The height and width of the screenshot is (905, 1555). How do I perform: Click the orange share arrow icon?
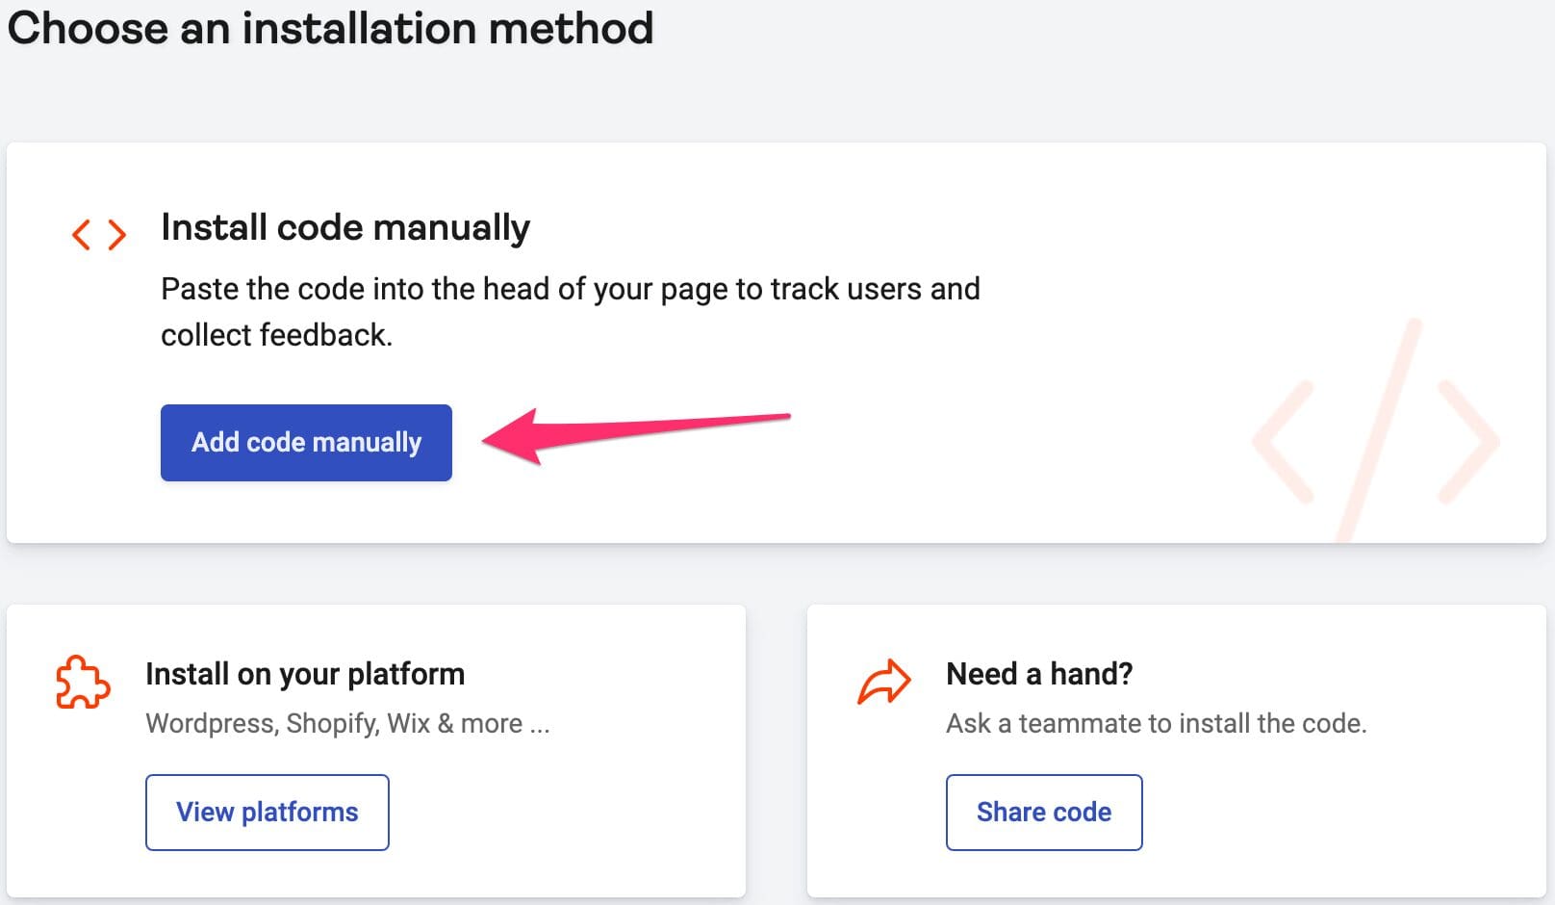pyautogui.click(x=883, y=682)
